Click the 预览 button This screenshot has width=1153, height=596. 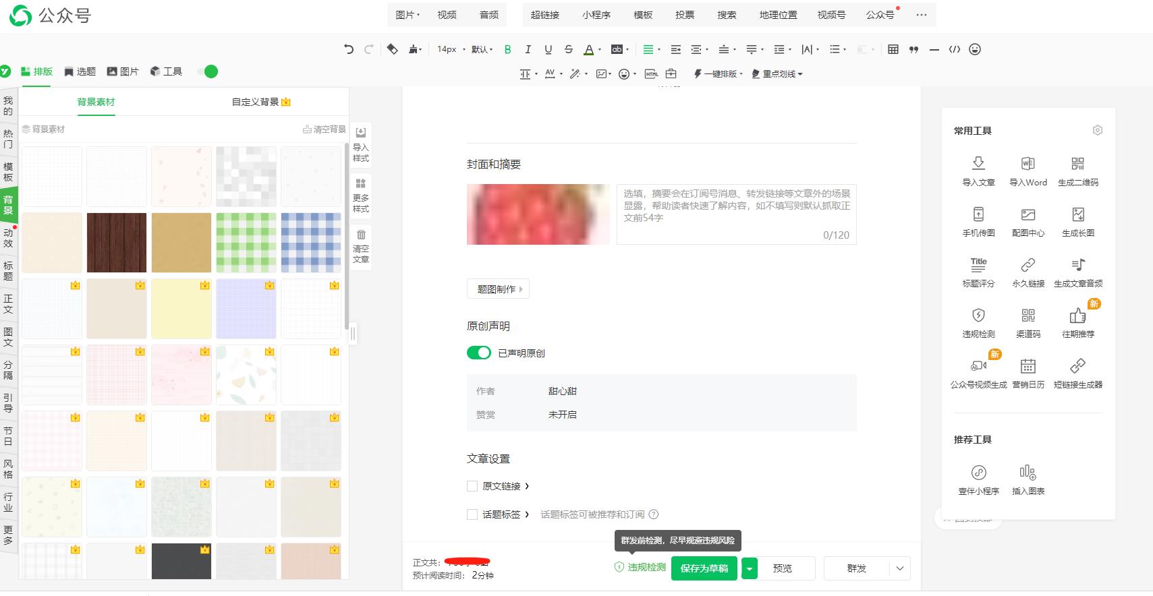pos(783,568)
